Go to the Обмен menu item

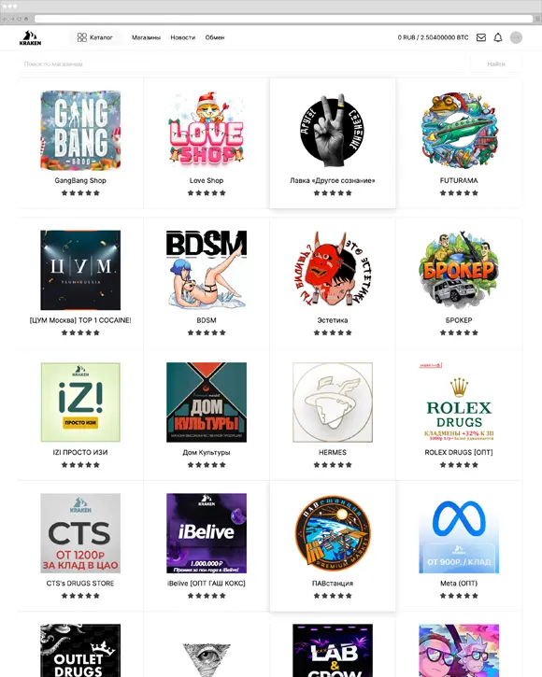pos(215,37)
